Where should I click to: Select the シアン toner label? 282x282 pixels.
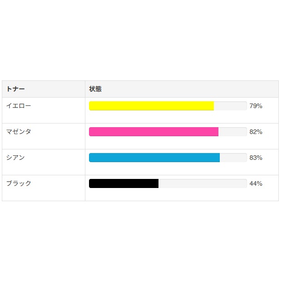click(15, 158)
